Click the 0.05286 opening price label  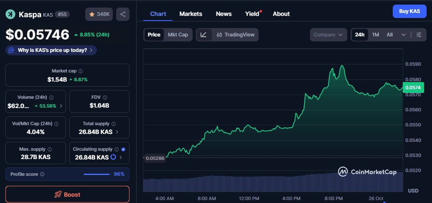[x=155, y=159]
